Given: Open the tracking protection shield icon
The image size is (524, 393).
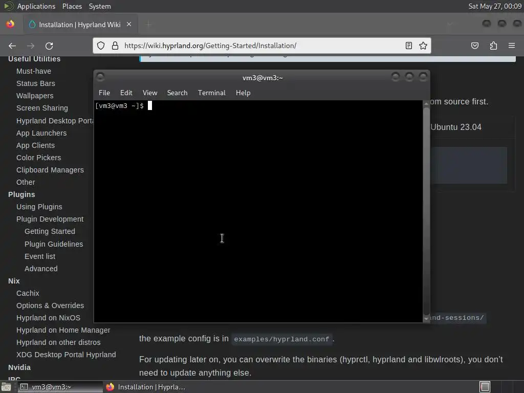Looking at the screenshot, I should [x=101, y=46].
